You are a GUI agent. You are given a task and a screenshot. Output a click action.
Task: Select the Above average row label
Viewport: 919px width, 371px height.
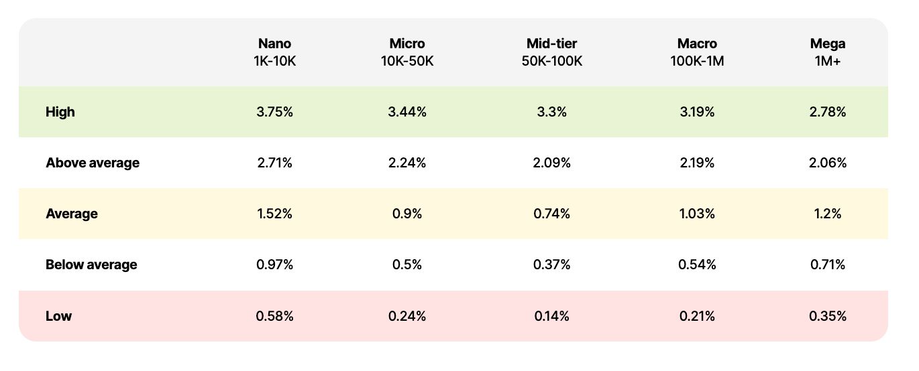point(93,163)
